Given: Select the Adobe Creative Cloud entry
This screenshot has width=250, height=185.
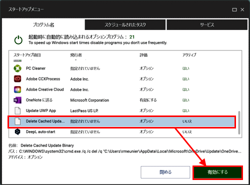Looking at the screenshot, I should coord(45,89).
